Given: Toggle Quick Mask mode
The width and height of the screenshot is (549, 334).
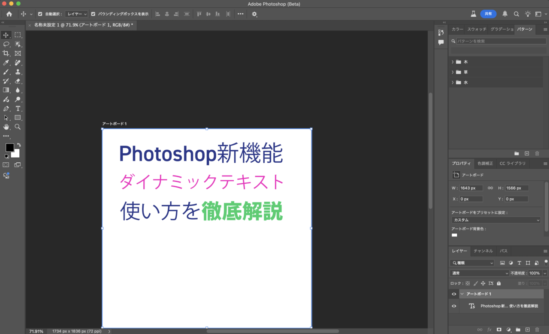Looking at the screenshot, I should coord(6,165).
